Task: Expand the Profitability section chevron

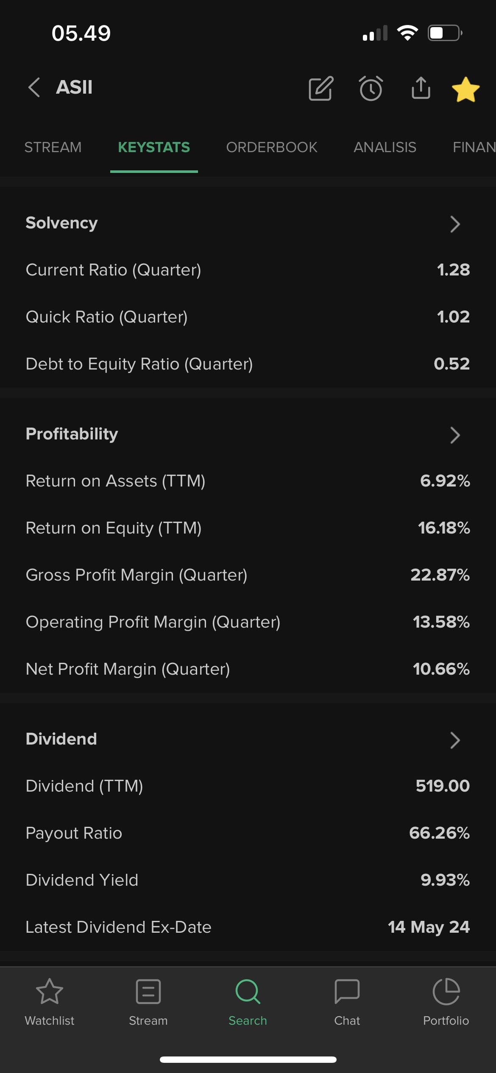Action: pyautogui.click(x=455, y=435)
